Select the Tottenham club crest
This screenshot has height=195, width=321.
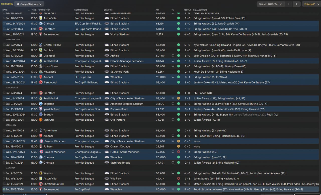coord(41,130)
